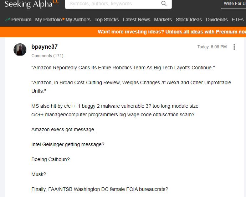Select Stock Ideas nav item

tap(189, 20)
